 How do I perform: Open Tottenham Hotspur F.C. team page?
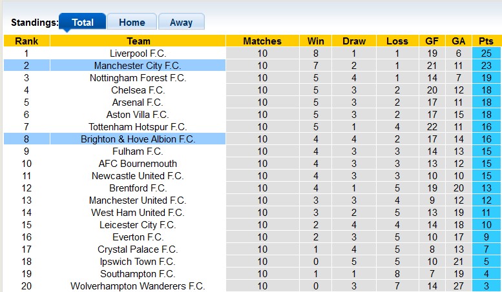tap(138, 126)
